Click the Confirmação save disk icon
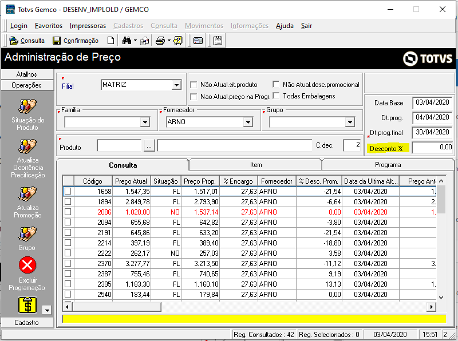The width and height of the screenshot is (458, 341). pos(56,41)
